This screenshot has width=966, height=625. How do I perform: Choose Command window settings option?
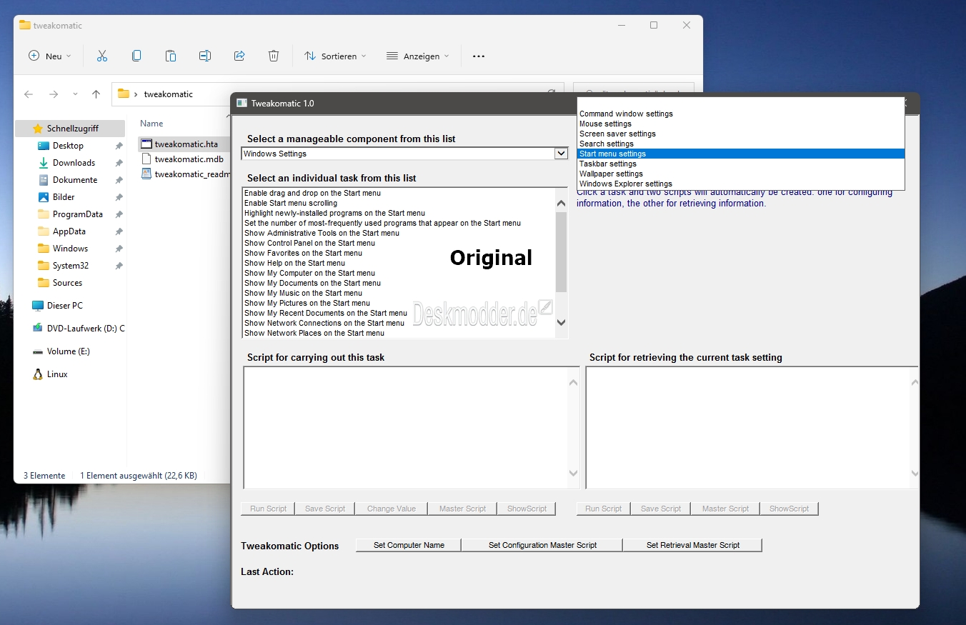[x=741, y=114]
